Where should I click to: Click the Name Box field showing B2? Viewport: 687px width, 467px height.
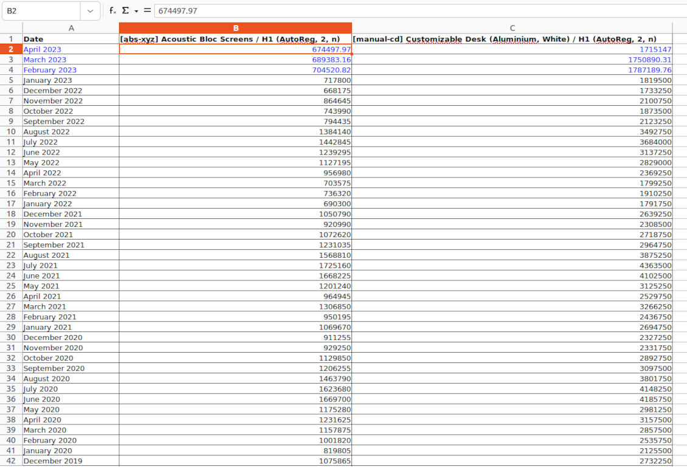tap(41, 11)
